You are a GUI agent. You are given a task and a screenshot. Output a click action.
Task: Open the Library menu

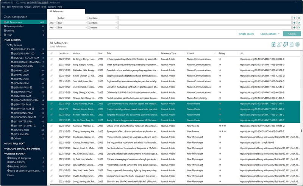click(x=36, y=7)
